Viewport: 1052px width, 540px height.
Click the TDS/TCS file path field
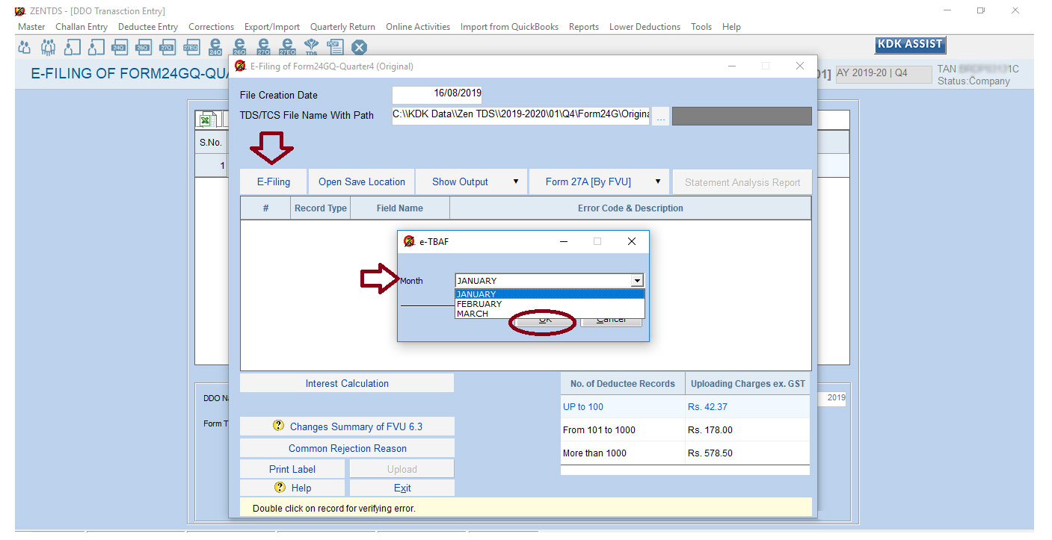(521, 116)
